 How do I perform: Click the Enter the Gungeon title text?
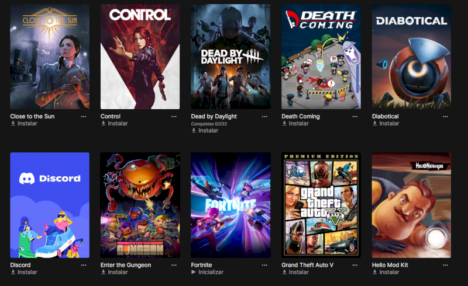tap(126, 265)
